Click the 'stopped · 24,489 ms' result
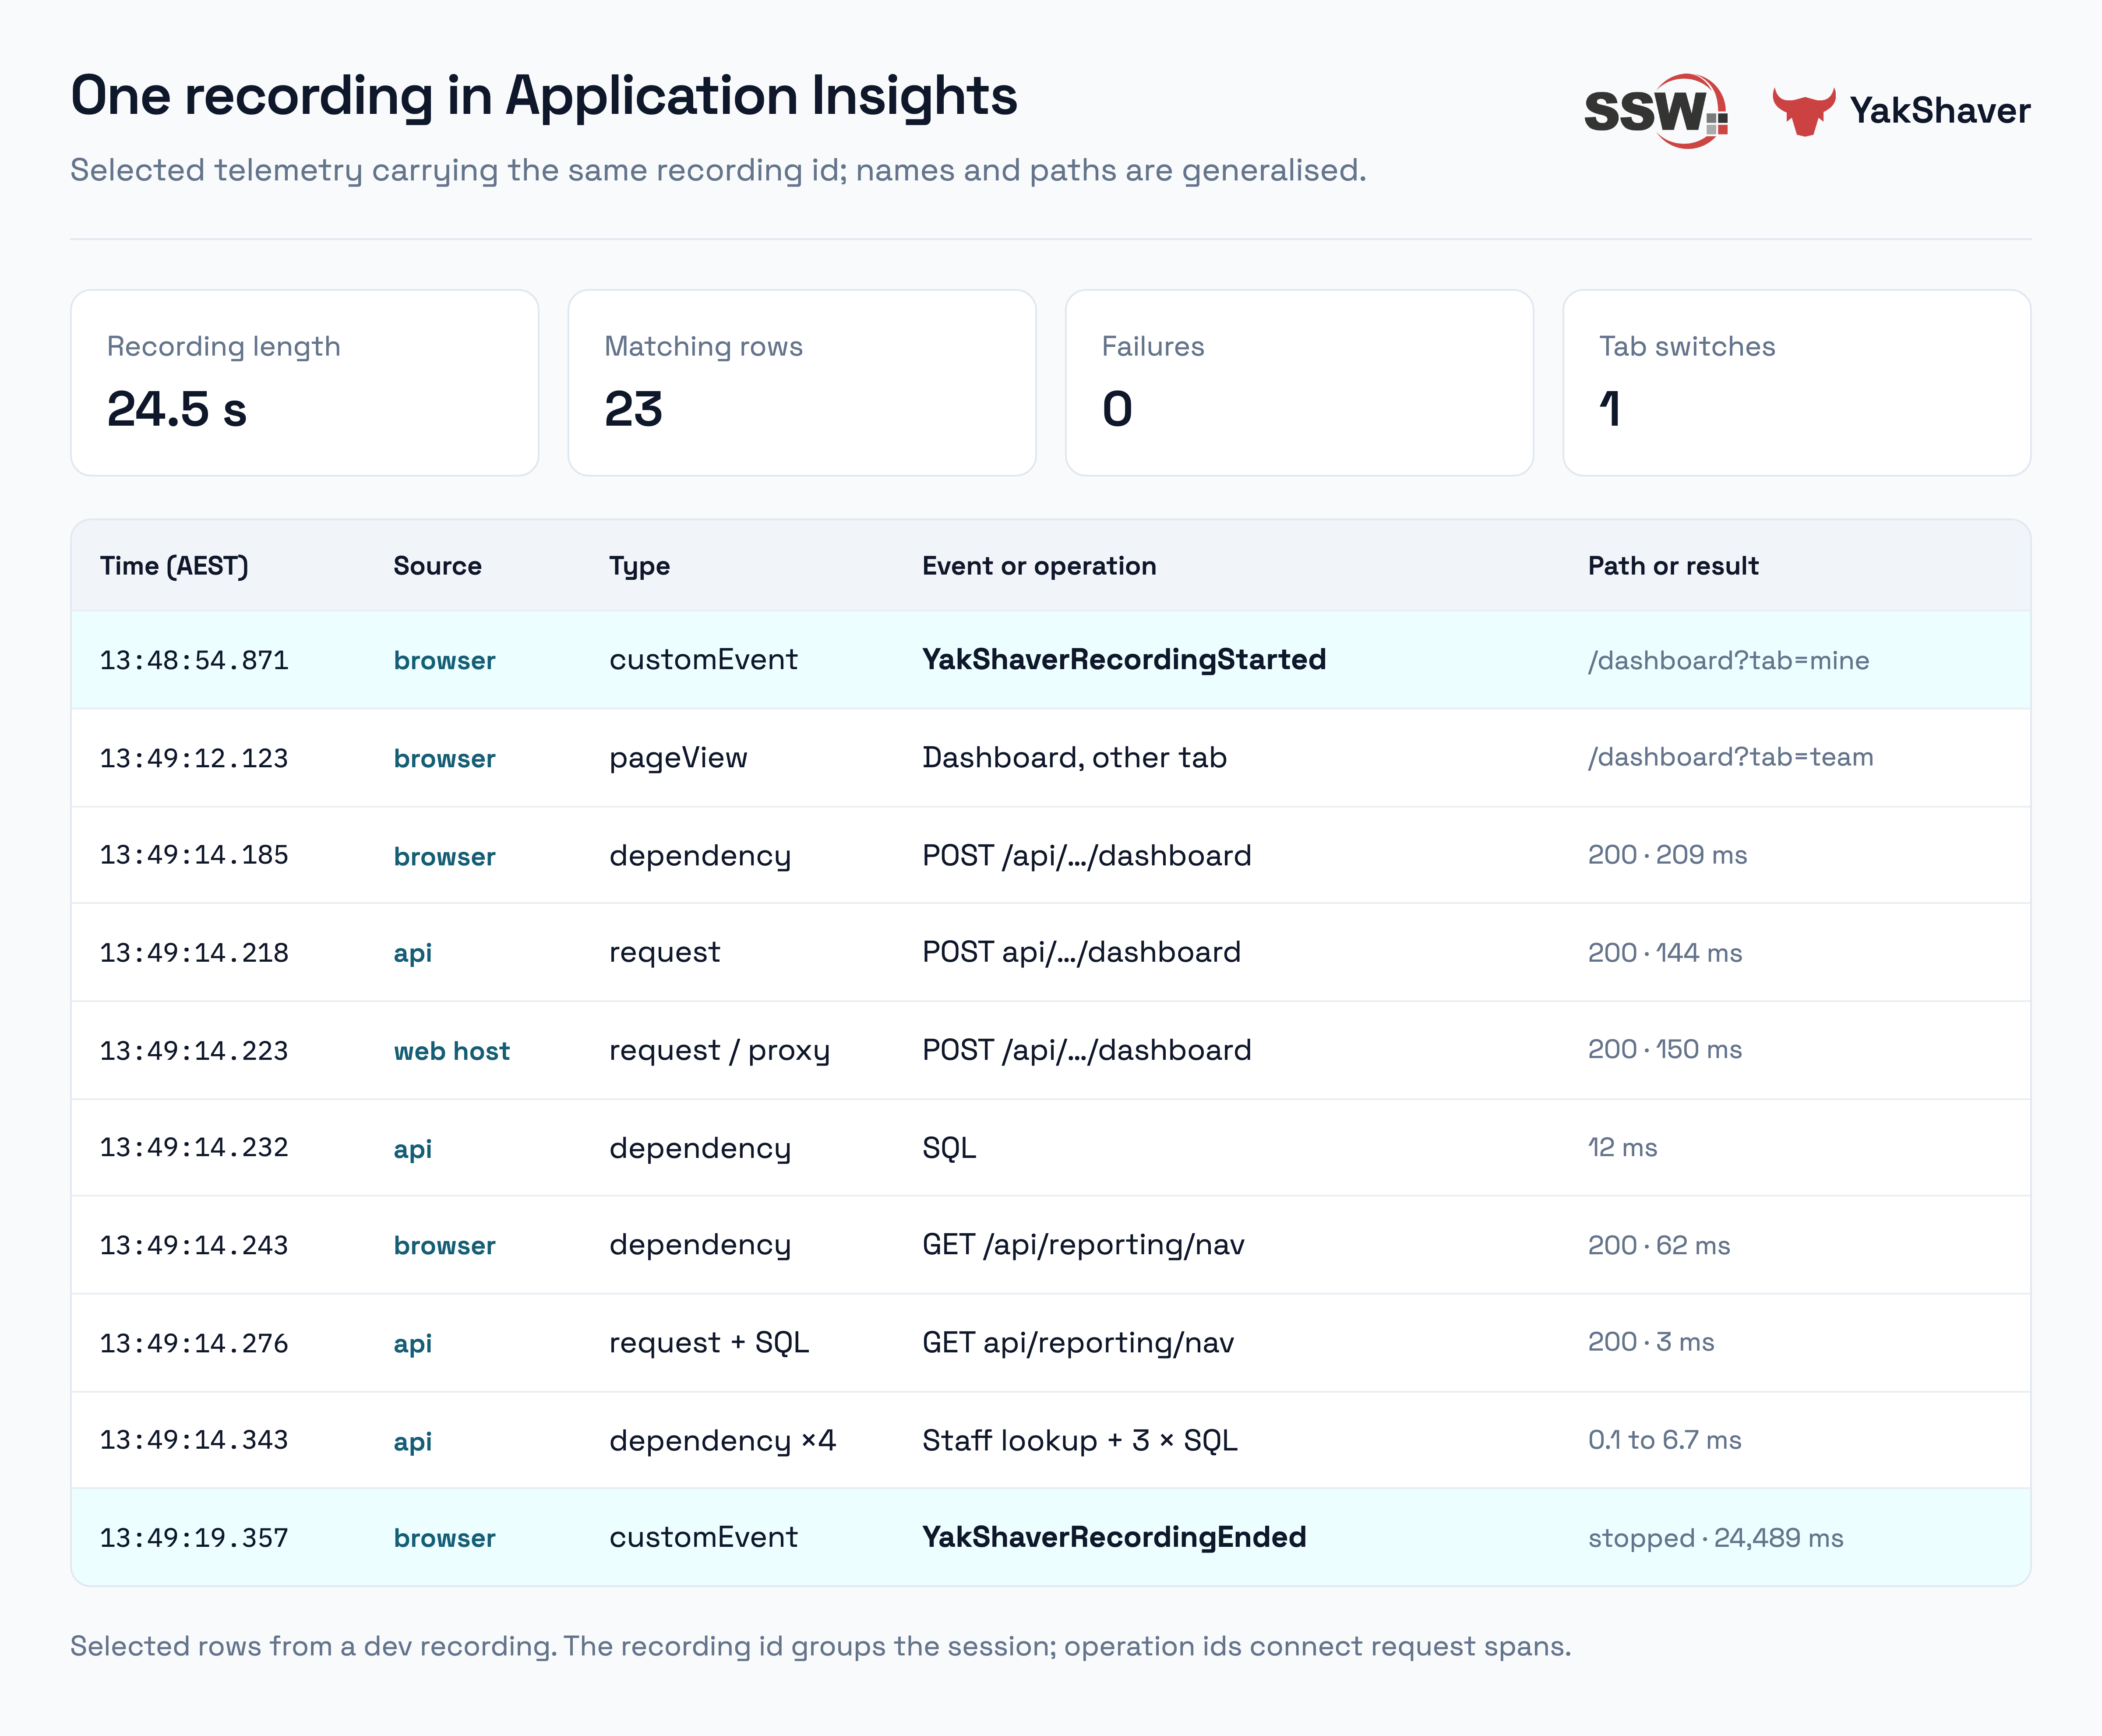Viewport: 2102px width, 1736px height. 1716,1539
